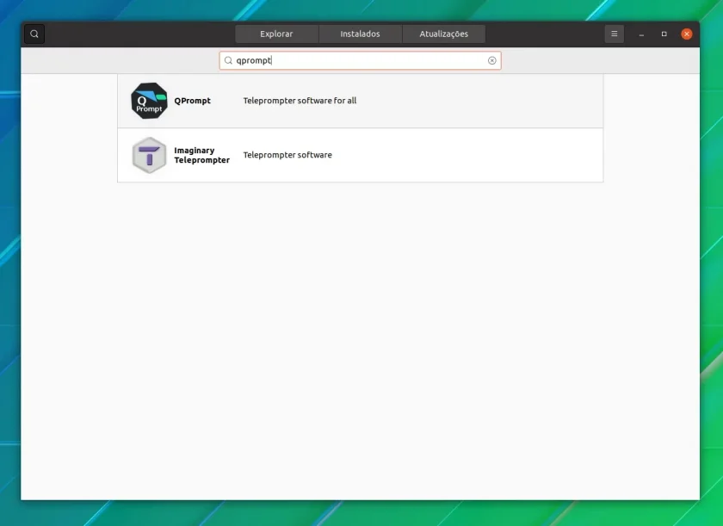Click the magnifier icon inside search field

click(228, 60)
